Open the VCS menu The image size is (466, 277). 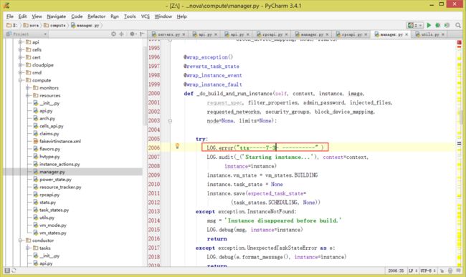point(145,16)
